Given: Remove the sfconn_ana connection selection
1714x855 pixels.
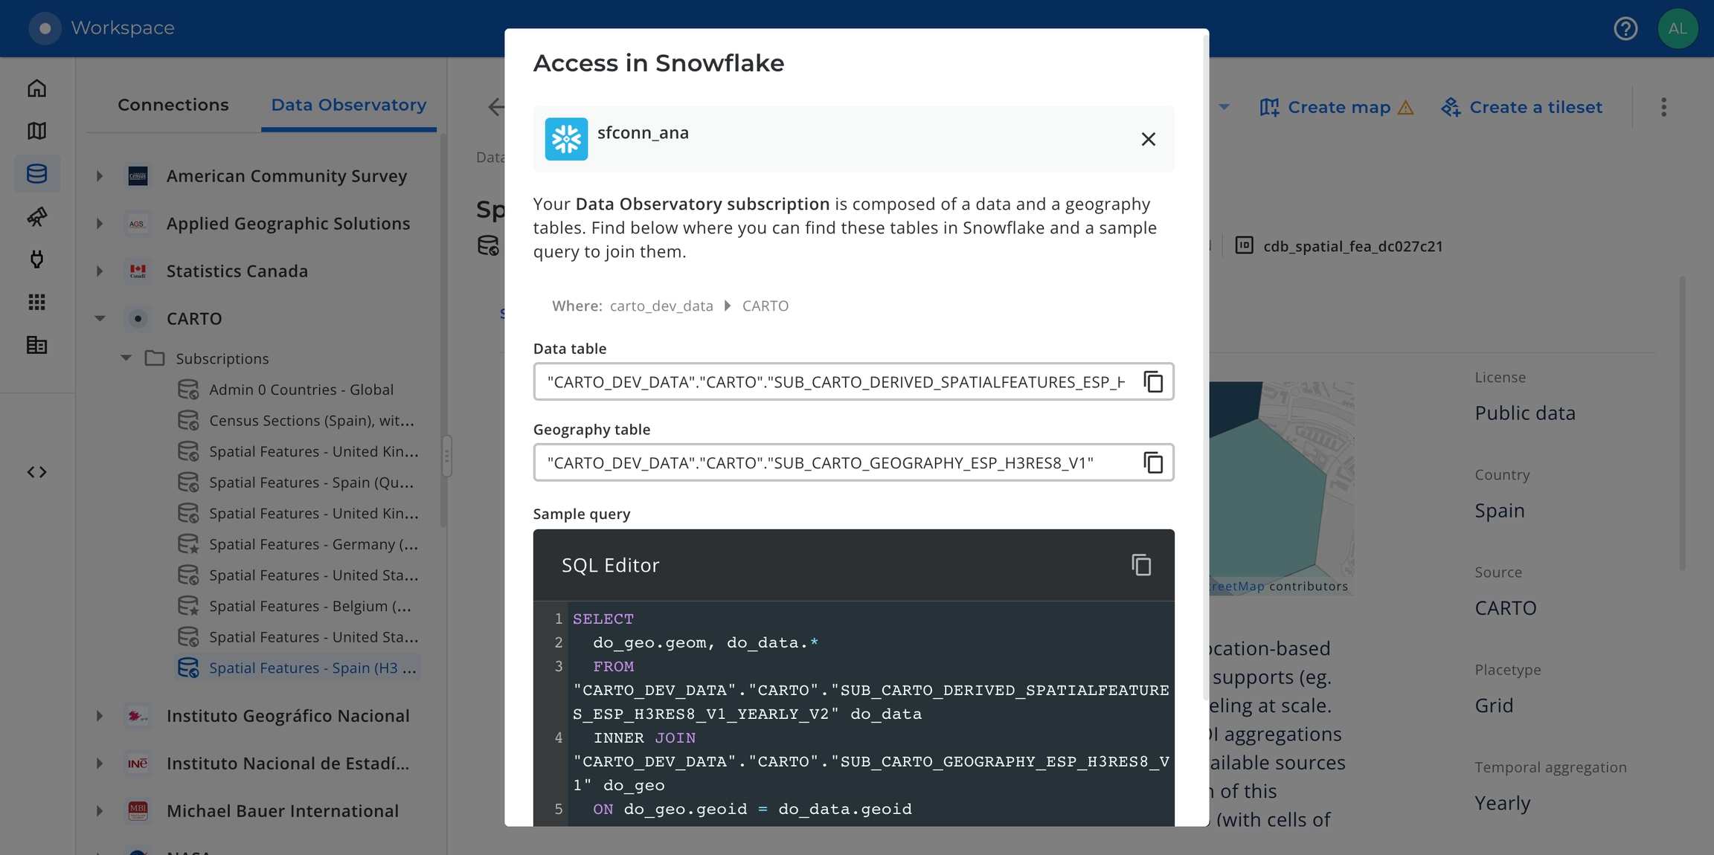Looking at the screenshot, I should point(1148,139).
